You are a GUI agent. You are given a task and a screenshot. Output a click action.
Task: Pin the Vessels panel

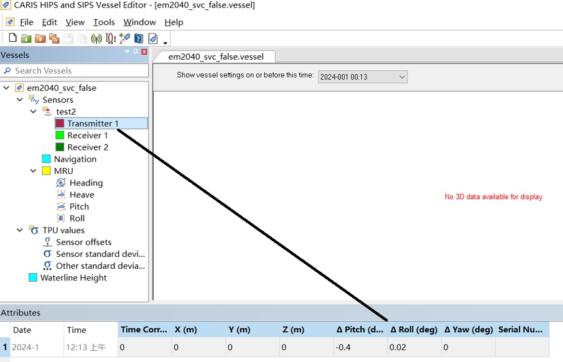(136, 52)
